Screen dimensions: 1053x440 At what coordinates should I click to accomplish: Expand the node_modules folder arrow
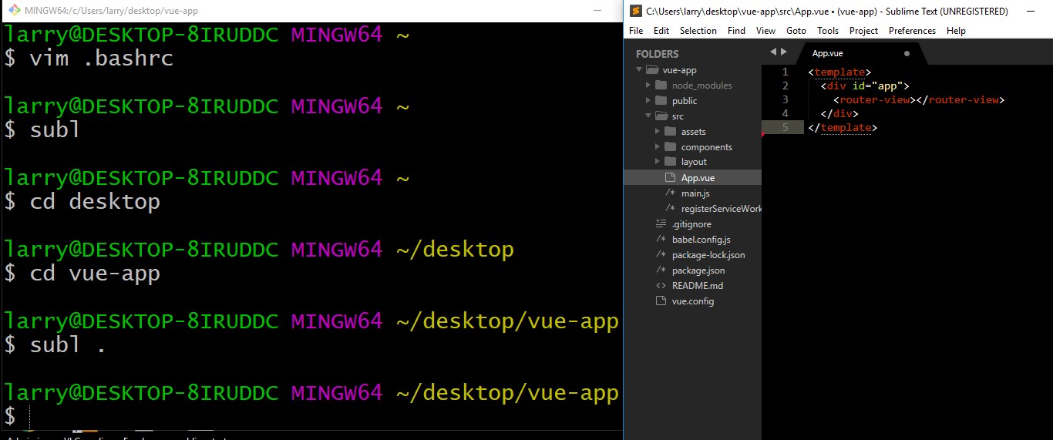coord(648,86)
